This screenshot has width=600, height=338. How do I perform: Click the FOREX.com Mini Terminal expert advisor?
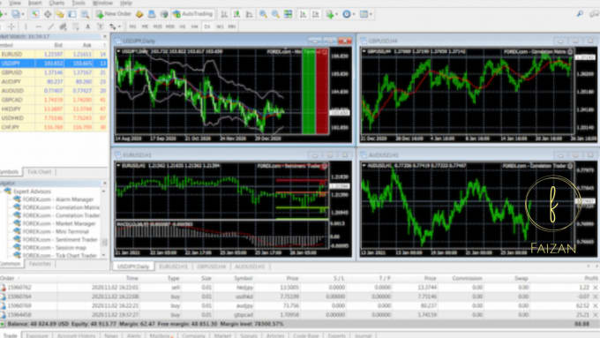pos(56,231)
